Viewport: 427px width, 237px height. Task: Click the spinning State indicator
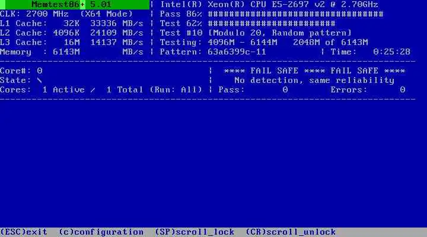click(40, 80)
